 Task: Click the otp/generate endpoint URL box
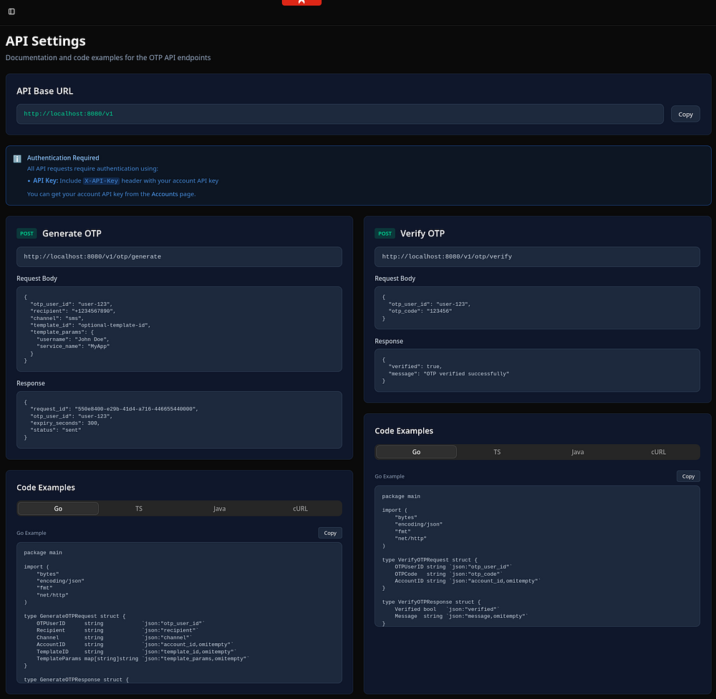click(x=179, y=256)
